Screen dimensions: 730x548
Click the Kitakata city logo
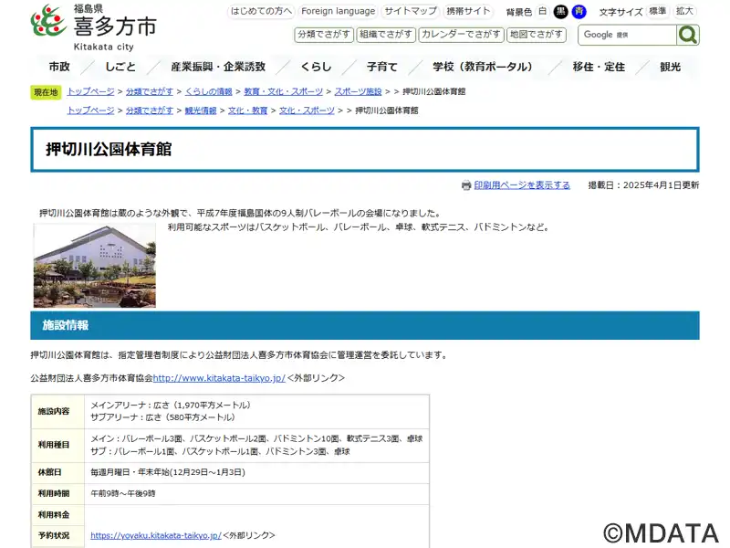click(93, 26)
